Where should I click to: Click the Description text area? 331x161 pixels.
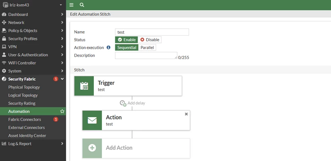pos(146,55)
